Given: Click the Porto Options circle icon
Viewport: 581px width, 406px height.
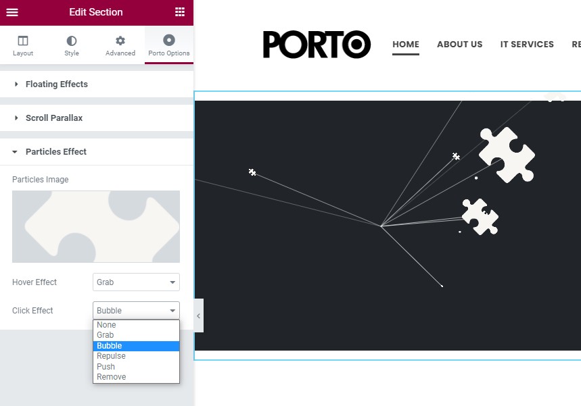Looking at the screenshot, I should (169, 40).
